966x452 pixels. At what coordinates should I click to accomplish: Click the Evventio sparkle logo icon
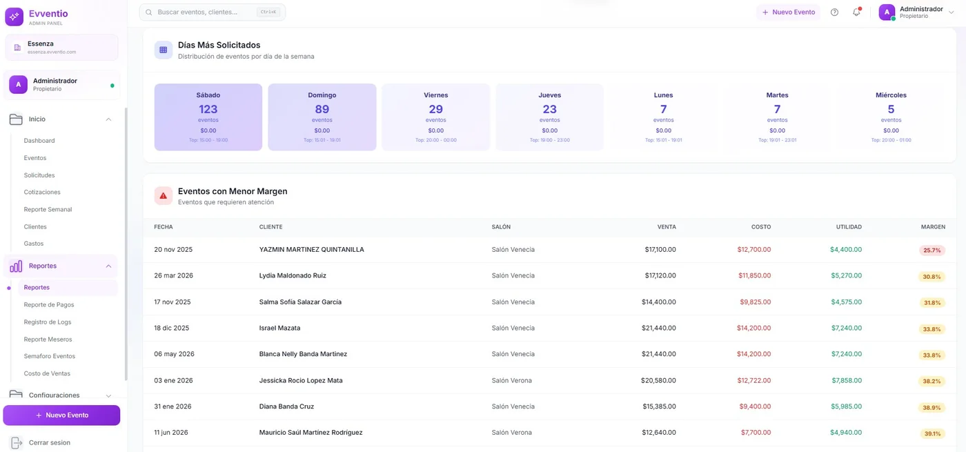(x=14, y=17)
